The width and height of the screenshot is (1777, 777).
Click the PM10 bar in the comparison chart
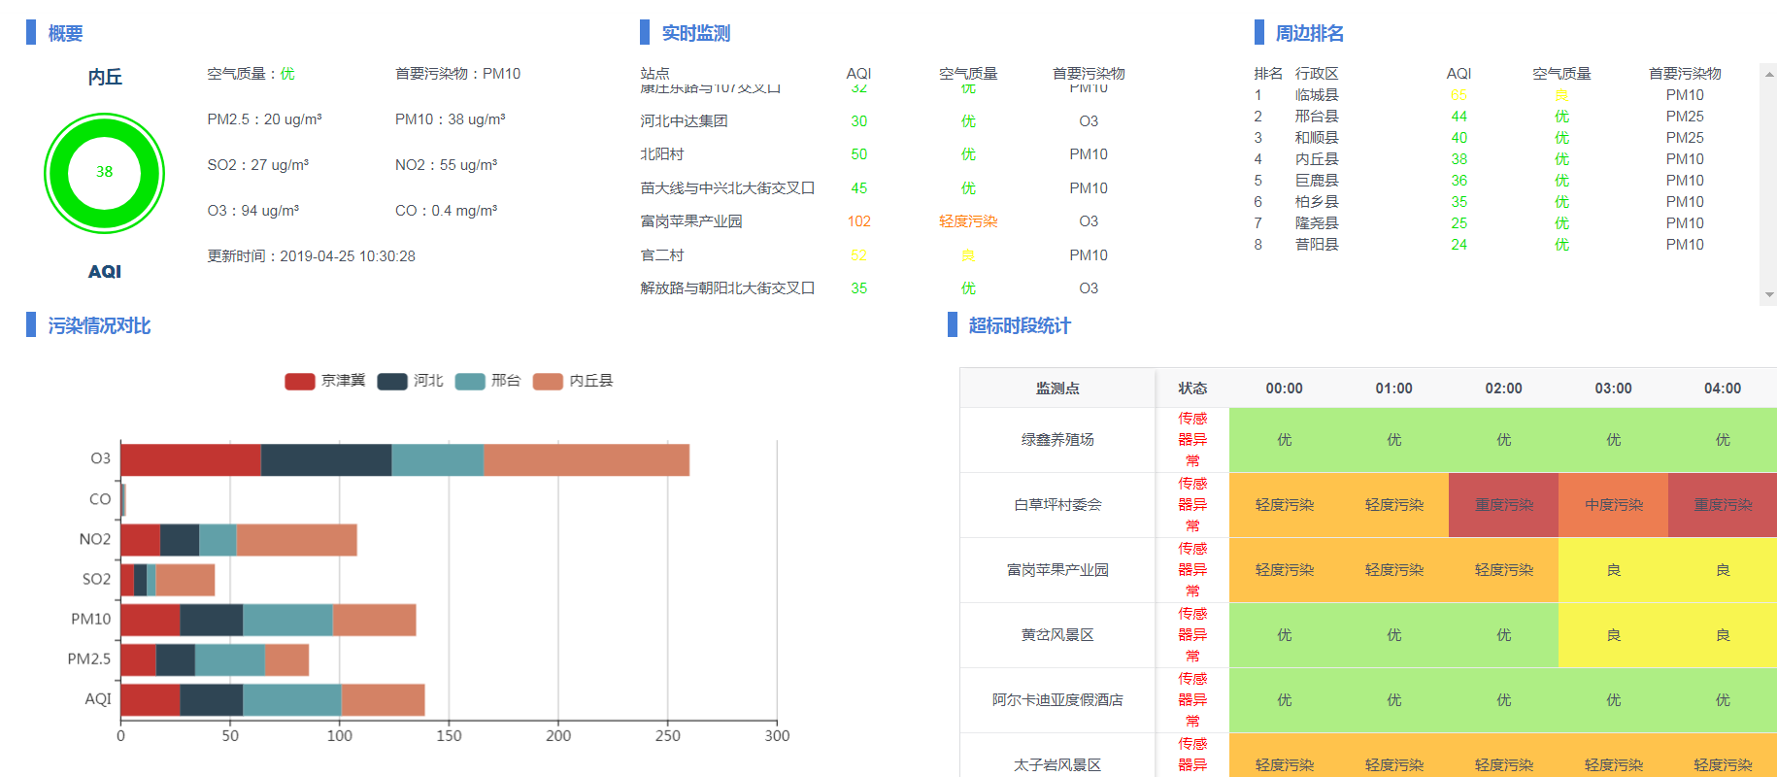coord(268,620)
